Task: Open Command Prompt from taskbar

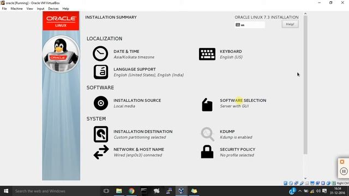Action: point(144,191)
